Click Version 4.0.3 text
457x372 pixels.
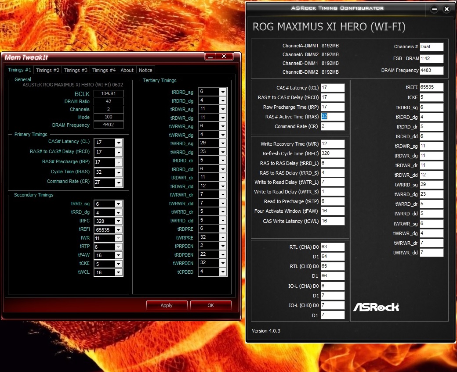[266, 331]
